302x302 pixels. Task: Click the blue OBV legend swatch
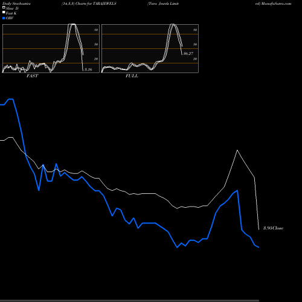click(4, 18)
